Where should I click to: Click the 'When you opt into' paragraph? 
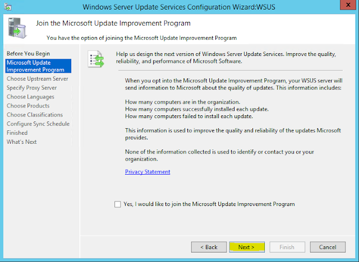[x=233, y=84]
